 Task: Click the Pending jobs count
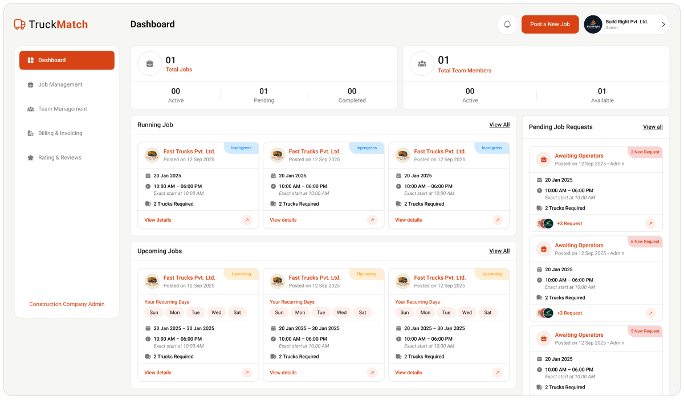tap(263, 91)
